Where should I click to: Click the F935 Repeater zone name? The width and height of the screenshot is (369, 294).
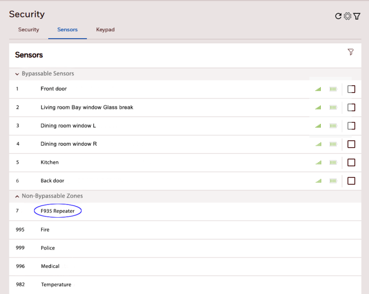tap(58, 211)
